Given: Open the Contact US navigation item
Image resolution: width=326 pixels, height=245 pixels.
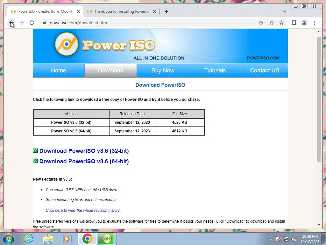Looking at the screenshot, I should coord(265,71).
